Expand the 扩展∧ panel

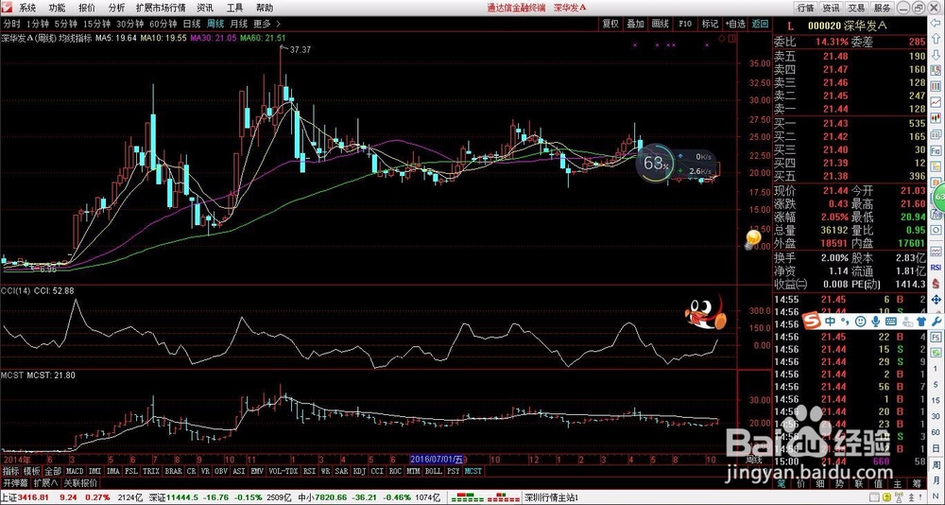(x=45, y=483)
